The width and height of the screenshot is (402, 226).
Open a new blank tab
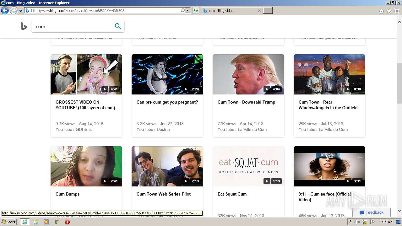[268, 11]
